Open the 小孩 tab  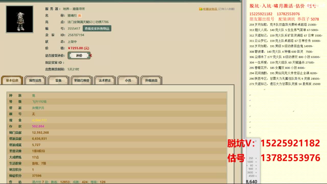pyautogui.click(x=128, y=80)
